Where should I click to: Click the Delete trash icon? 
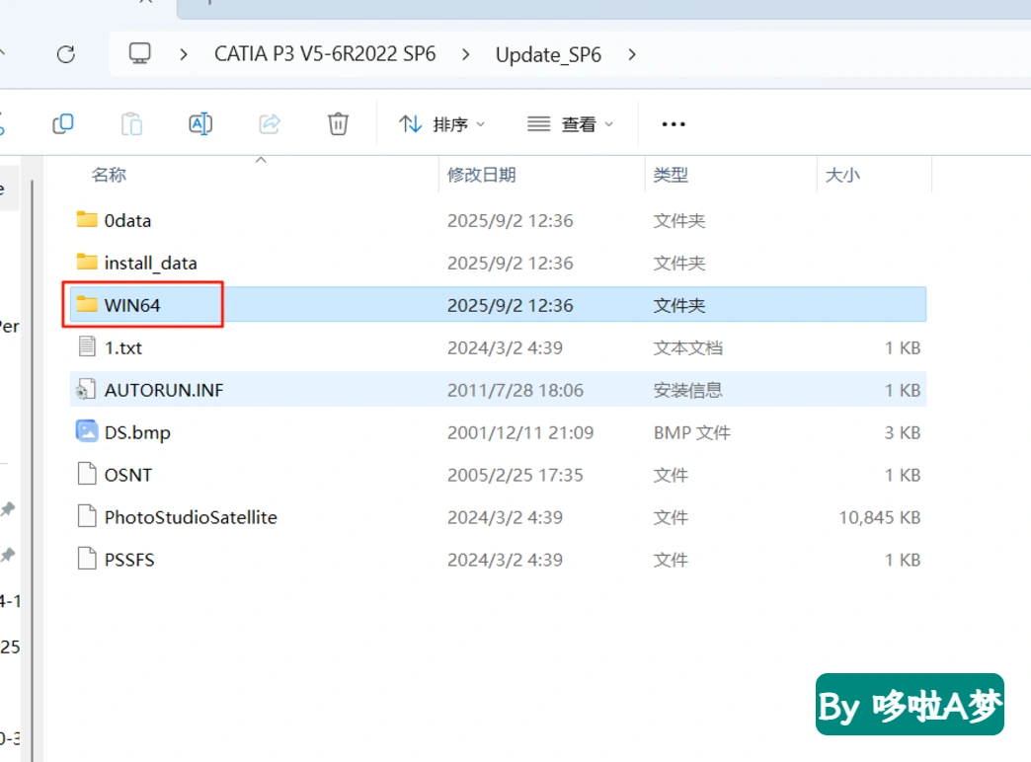pos(338,123)
